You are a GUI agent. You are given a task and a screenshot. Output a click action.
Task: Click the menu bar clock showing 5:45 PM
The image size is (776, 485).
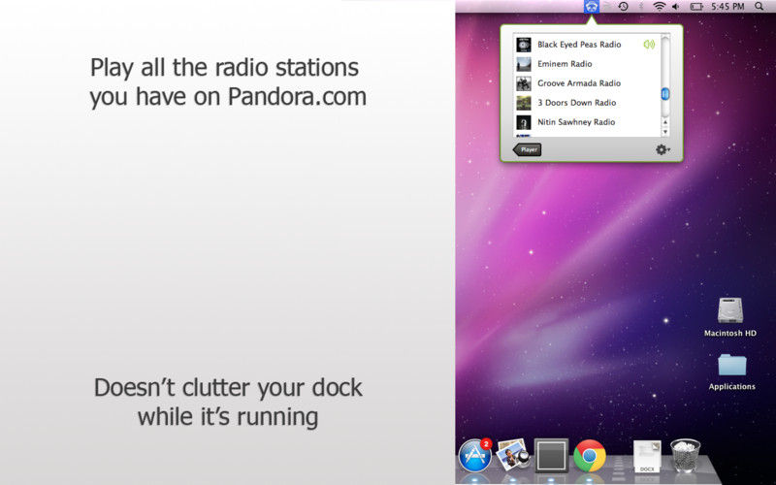pos(729,7)
